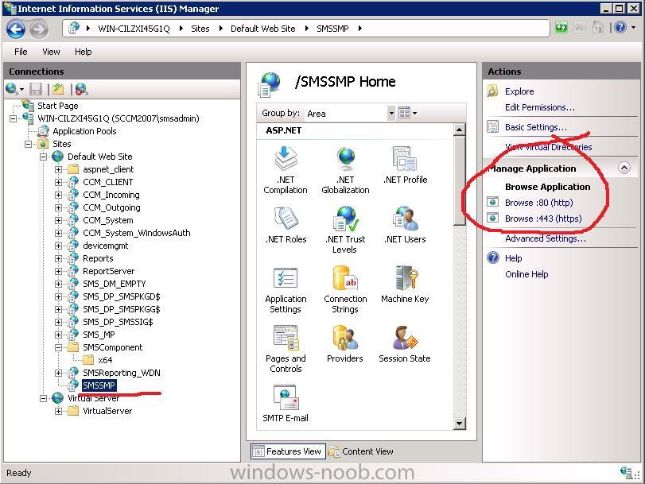Open the .NET Trust Levels feature
This screenshot has height=484, width=645.
point(345,230)
